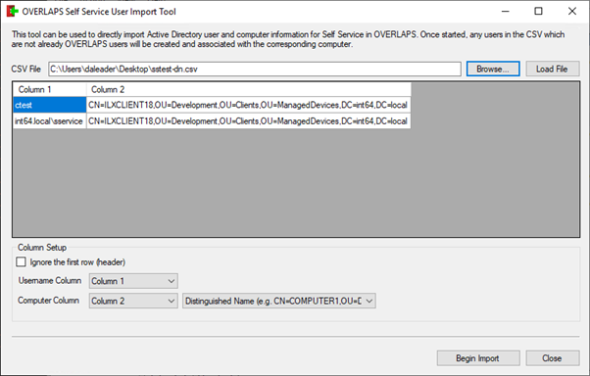This screenshot has height=376, width=590.
Task: Click the Computer Column label
Action: (49, 301)
